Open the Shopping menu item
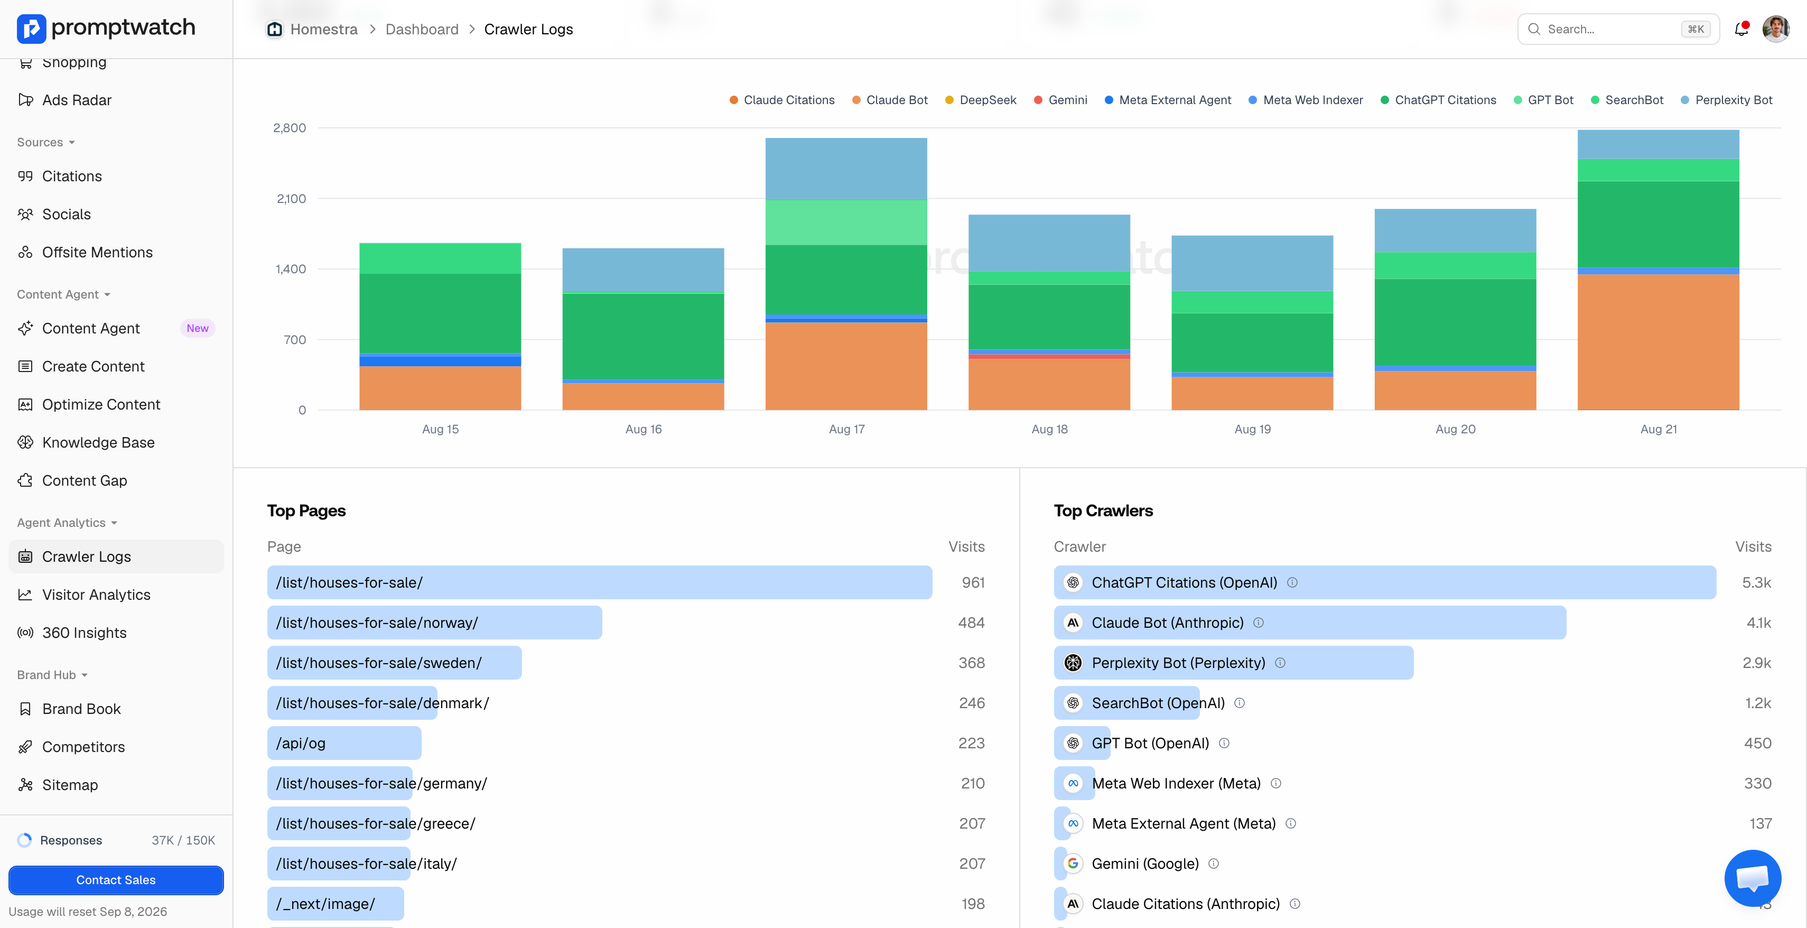This screenshot has height=928, width=1807. (x=116, y=64)
